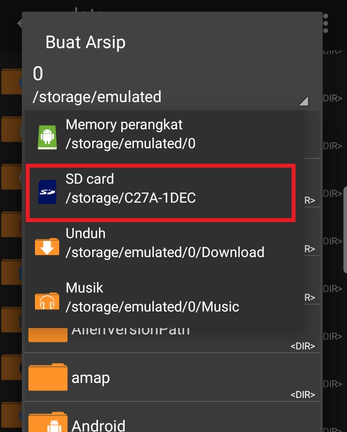Click the "0" current folder name
347x432 pixels.
click(x=38, y=74)
